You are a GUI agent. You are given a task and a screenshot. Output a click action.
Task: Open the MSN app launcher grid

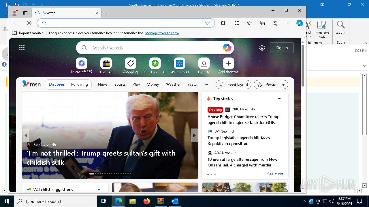point(22,48)
